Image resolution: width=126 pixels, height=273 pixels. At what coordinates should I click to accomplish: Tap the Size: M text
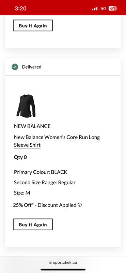pos(22,193)
